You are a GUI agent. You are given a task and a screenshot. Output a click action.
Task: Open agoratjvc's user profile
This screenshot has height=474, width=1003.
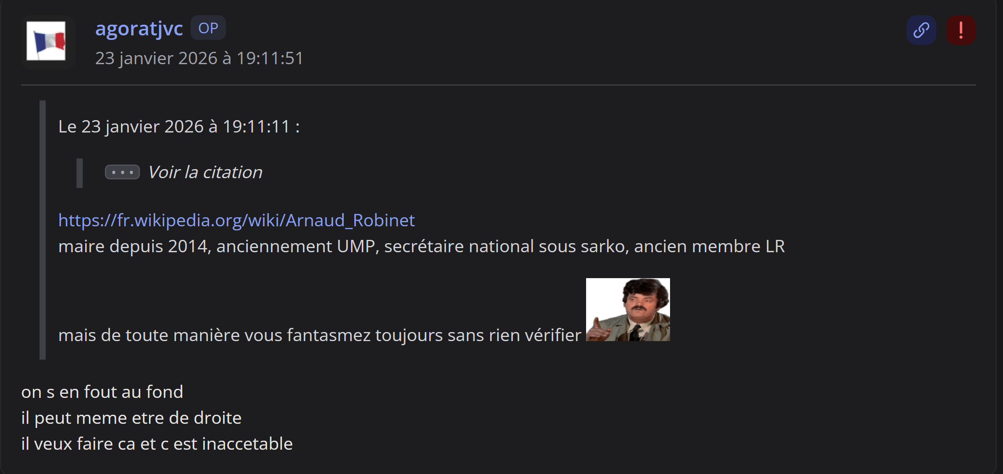(x=139, y=28)
